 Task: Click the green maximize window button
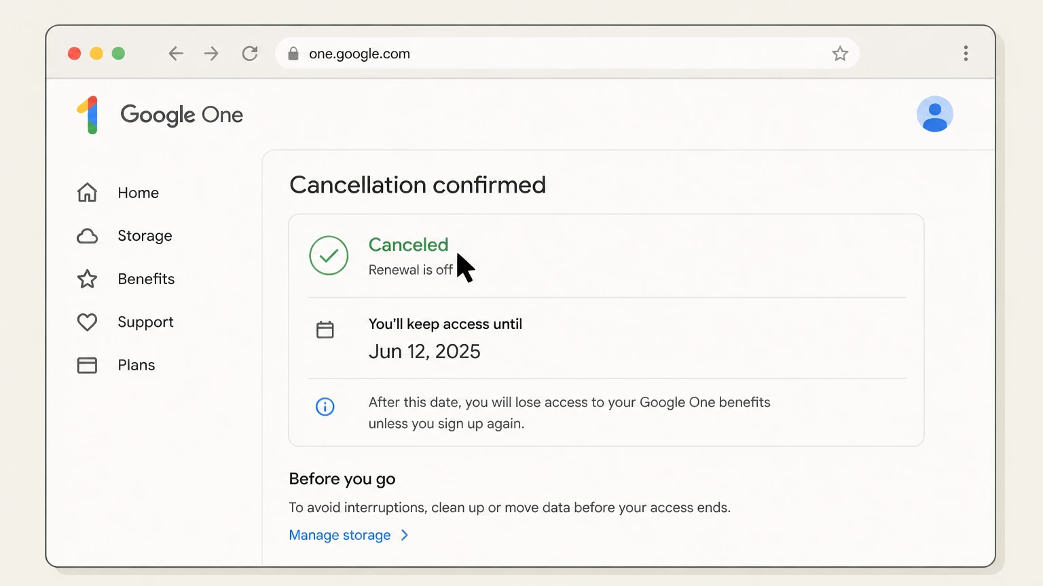click(118, 54)
